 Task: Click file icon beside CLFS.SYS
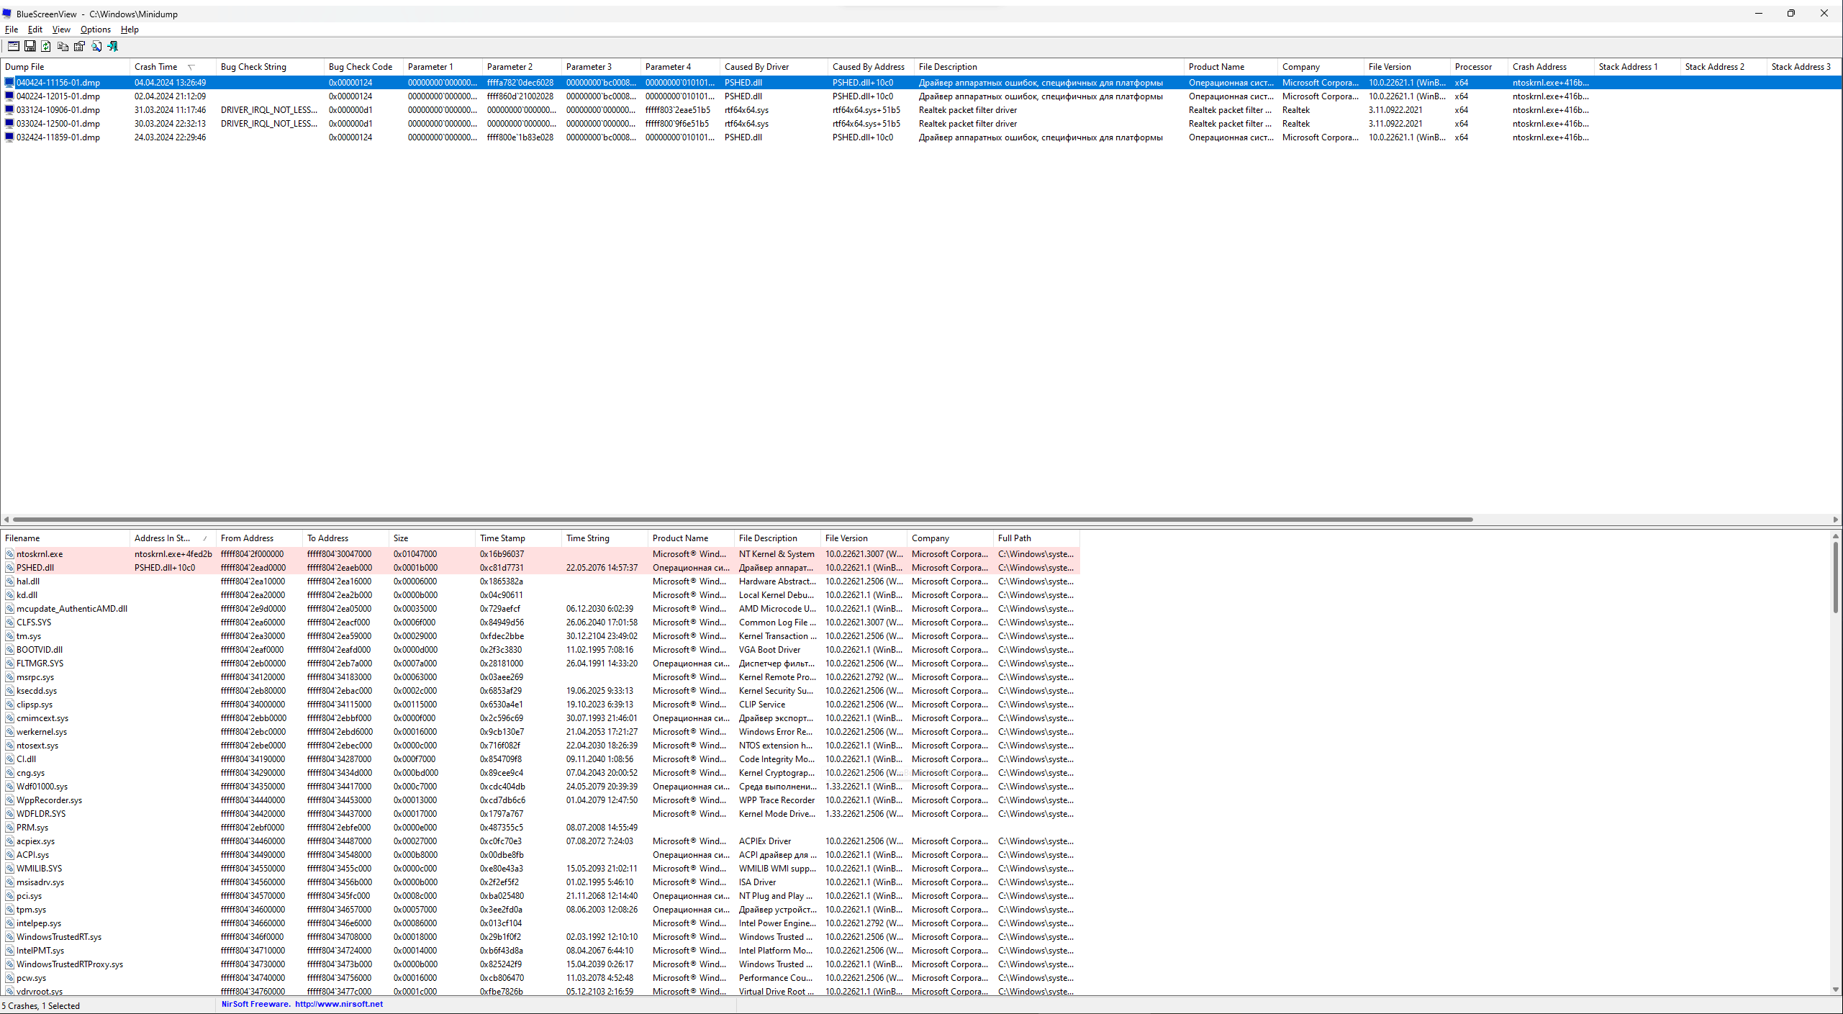[x=10, y=623]
